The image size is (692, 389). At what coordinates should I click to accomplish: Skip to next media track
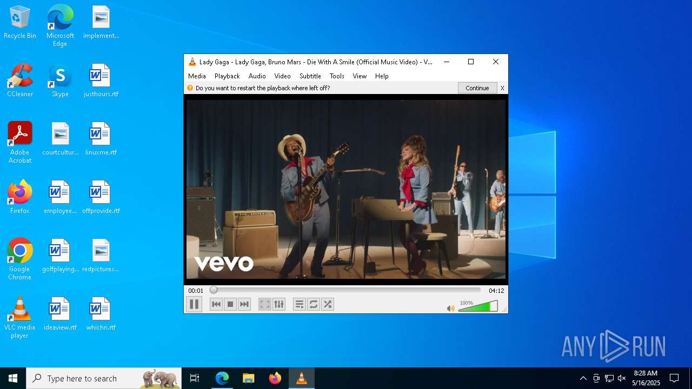244,304
